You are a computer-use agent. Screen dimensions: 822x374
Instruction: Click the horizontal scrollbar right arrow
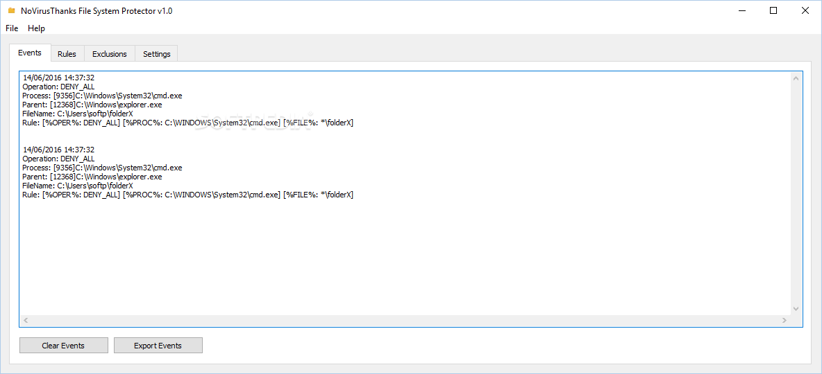[x=785, y=320]
